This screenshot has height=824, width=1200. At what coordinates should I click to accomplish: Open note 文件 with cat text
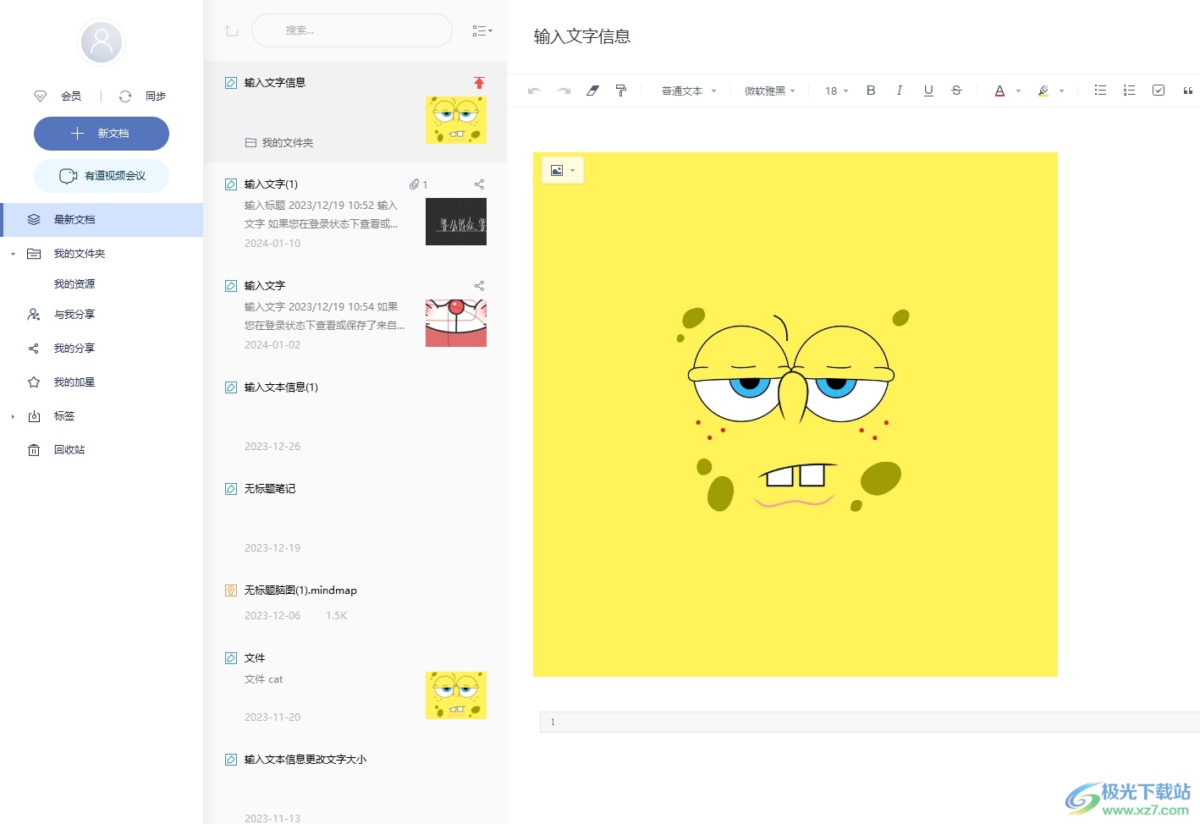[x=355, y=687]
